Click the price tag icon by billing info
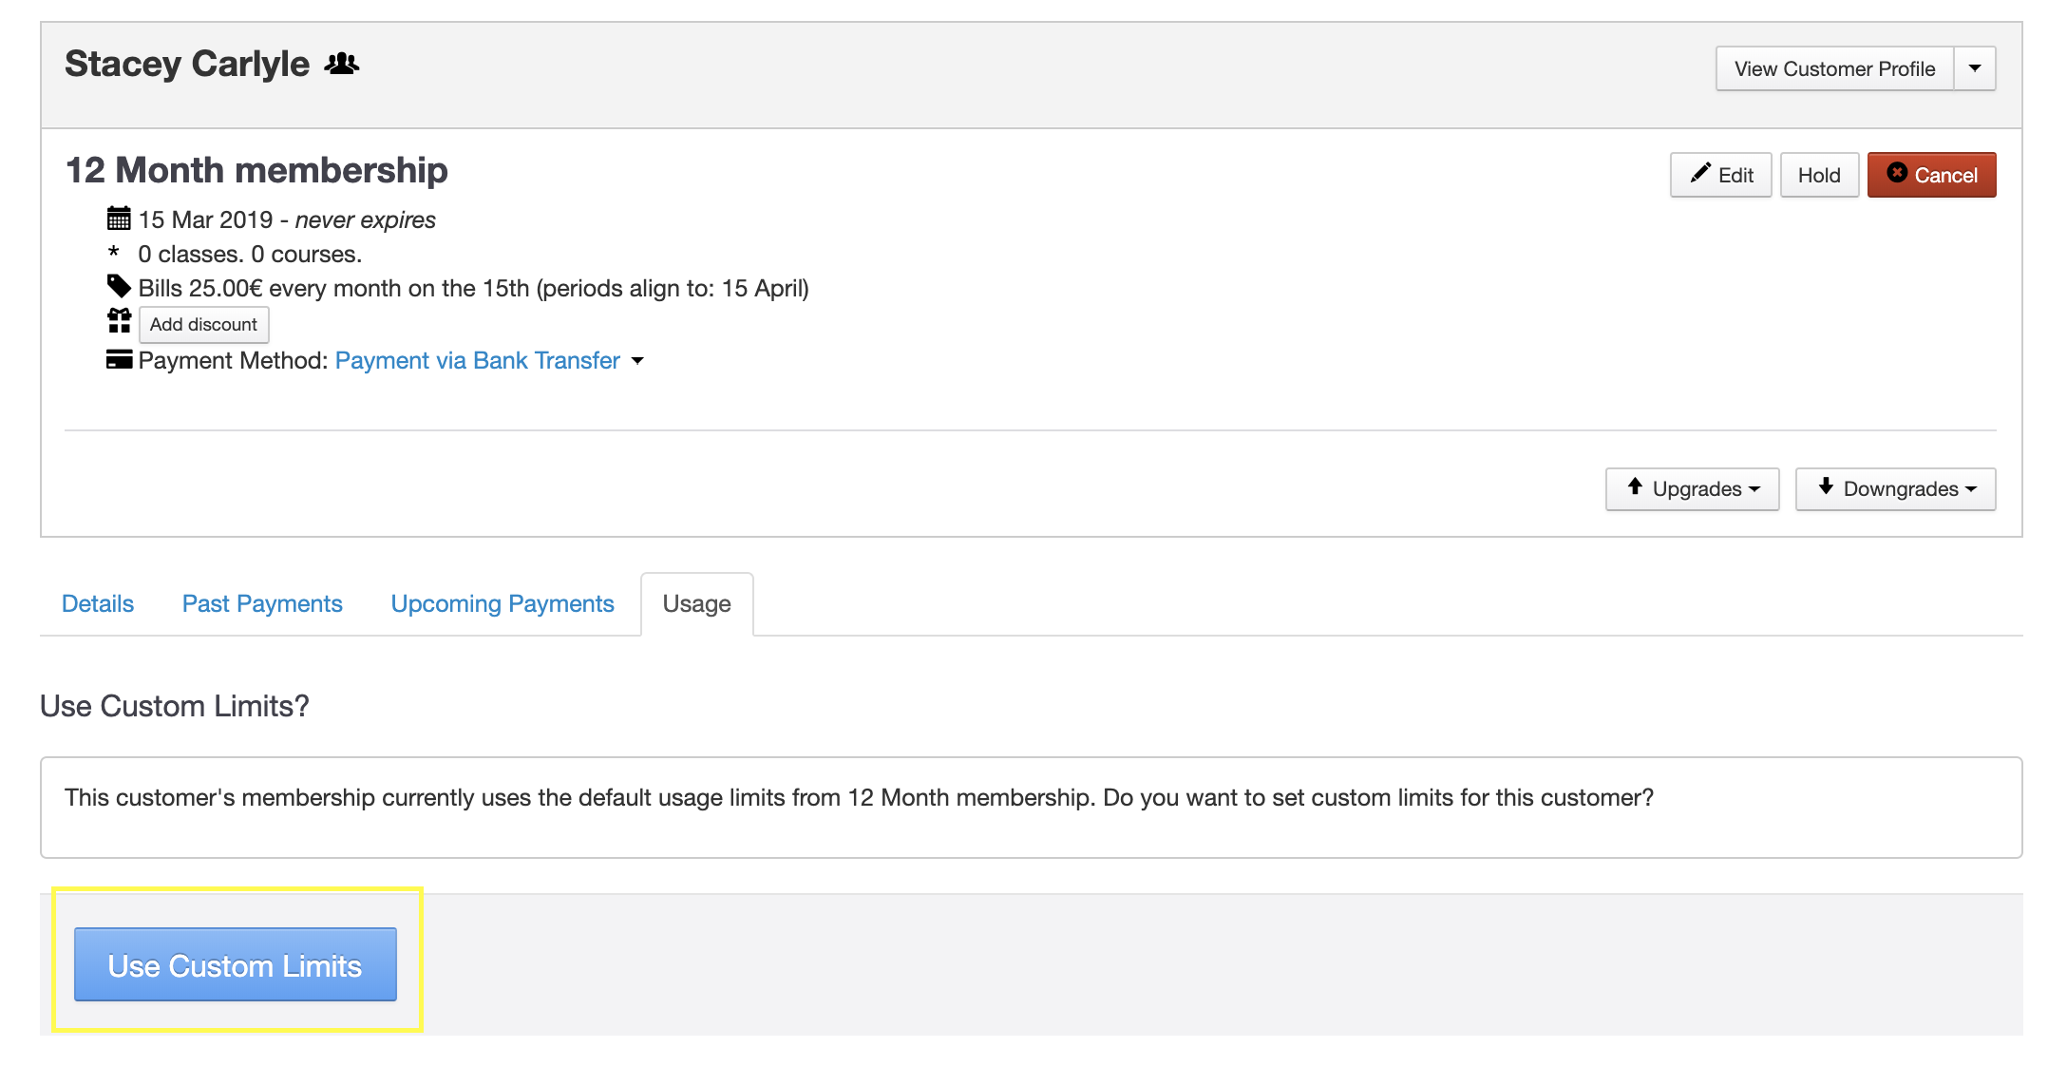Viewport: 2067px width, 1066px height. (119, 287)
